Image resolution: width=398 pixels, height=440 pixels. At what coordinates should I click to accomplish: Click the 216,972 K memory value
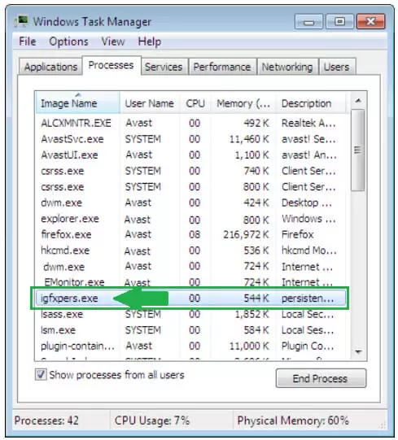click(246, 234)
